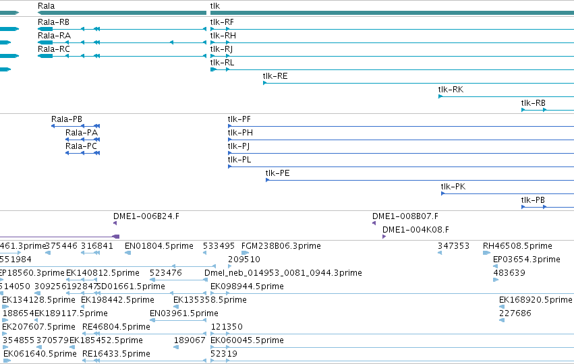Click the DME1-004K08.F feature label
The image size is (574, 364).
(x=415, y=230)
